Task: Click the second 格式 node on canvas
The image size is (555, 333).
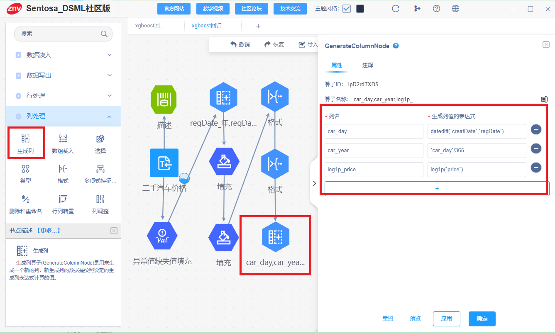Action: (x=275, y=164)
